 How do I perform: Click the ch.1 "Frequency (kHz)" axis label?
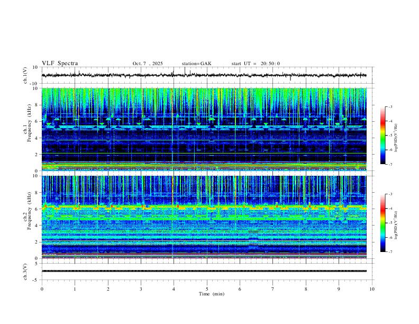point(29,123)
